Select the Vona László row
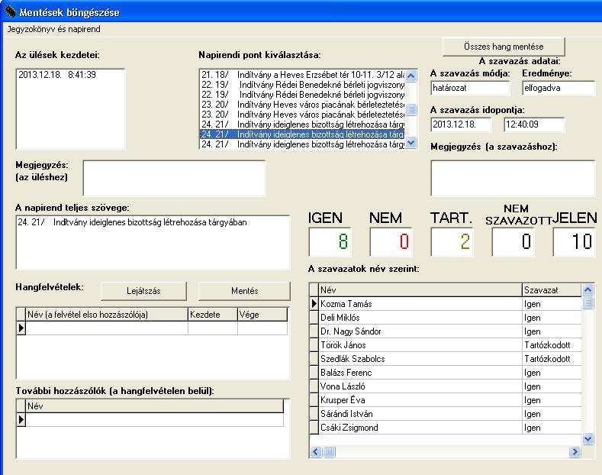 coord(446,386)
